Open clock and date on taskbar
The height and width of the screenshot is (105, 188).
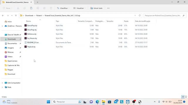[x=178, y=102]
